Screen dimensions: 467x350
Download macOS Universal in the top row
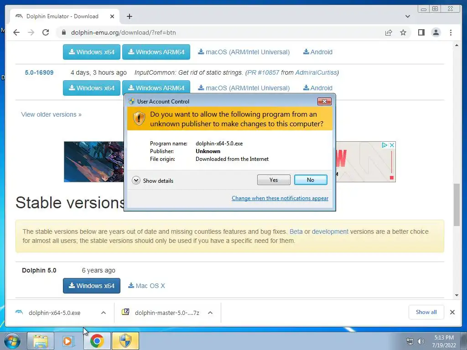[x=244, y=52]
